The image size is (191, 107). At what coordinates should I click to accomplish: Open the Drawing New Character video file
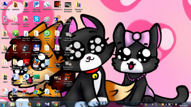(x=68, y=65)
